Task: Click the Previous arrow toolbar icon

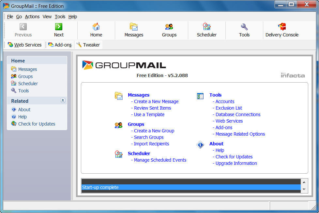Action: point(23,27)
